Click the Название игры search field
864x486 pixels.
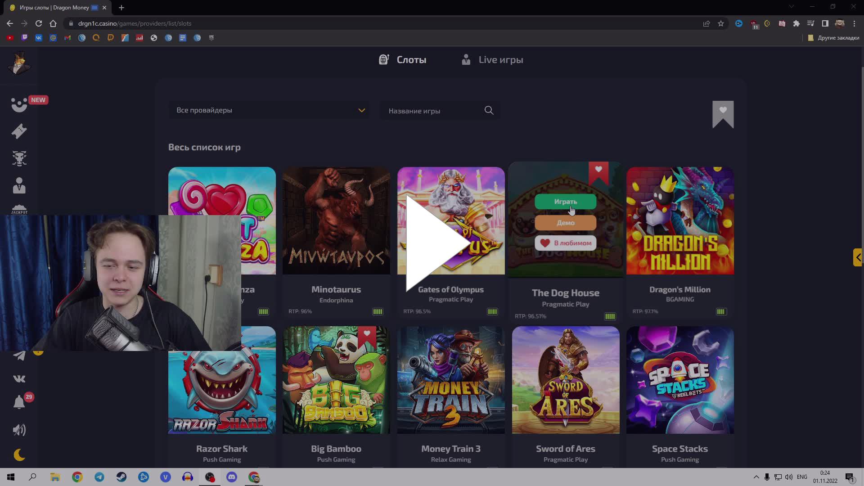432,111
